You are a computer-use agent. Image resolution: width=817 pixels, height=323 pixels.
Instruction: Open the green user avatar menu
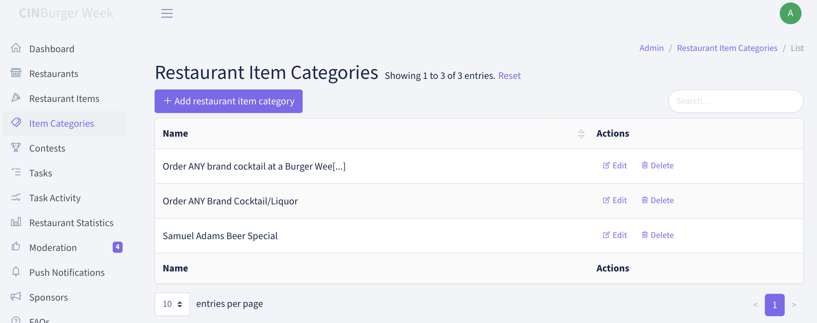pyautogui.click(x=790, y=13)
